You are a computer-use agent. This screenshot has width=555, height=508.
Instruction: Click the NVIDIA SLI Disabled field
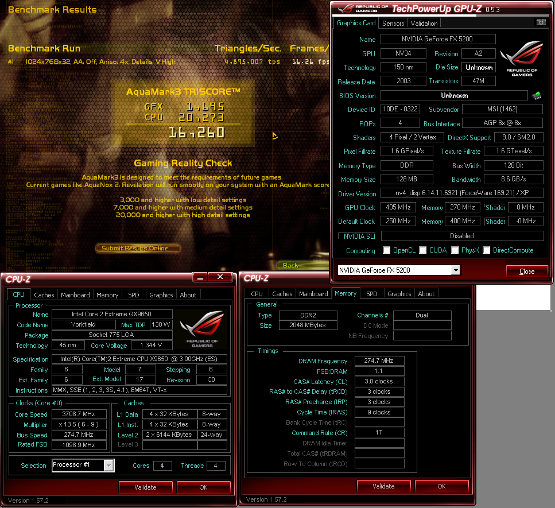[x=462, y=236]
